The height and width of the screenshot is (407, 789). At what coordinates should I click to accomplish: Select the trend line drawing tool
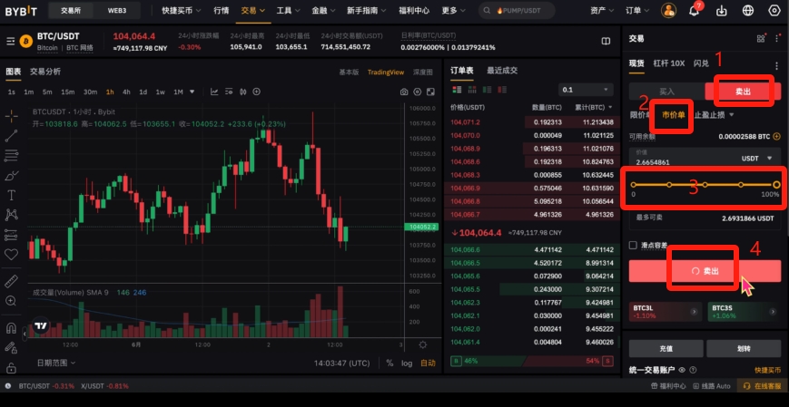pyautogui.click(x=11, y=136)
